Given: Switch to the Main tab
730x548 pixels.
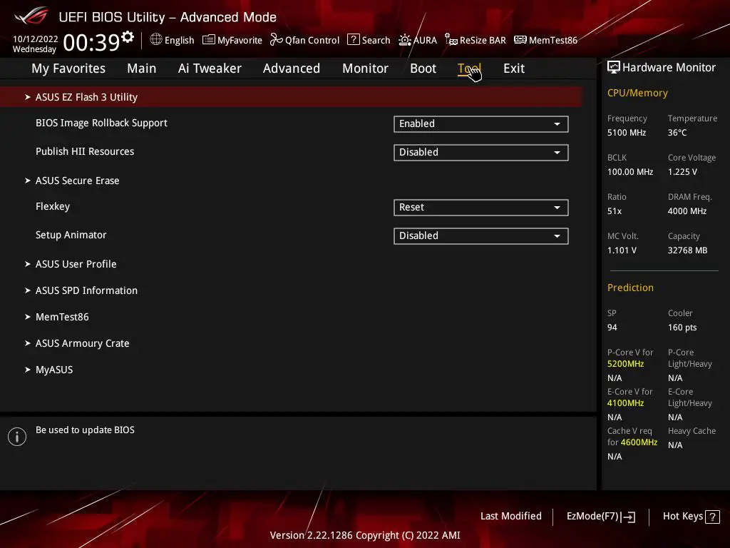Looking at the screenshot, I should [142, 68].
